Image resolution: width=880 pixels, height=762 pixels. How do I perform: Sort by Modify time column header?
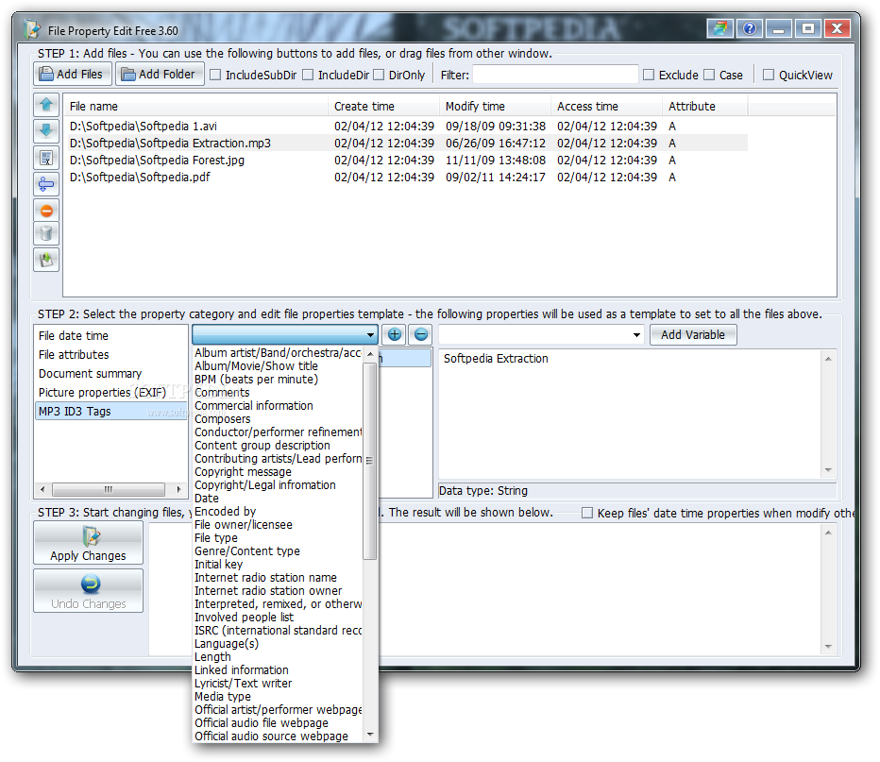[495, 106]
